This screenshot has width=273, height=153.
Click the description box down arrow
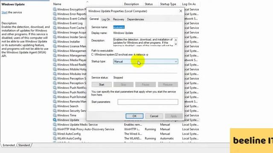[176, 44]
